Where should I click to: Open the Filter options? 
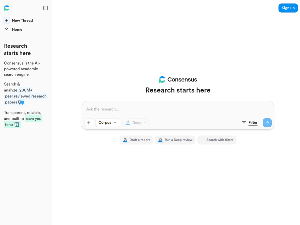[x=253, y=122]
